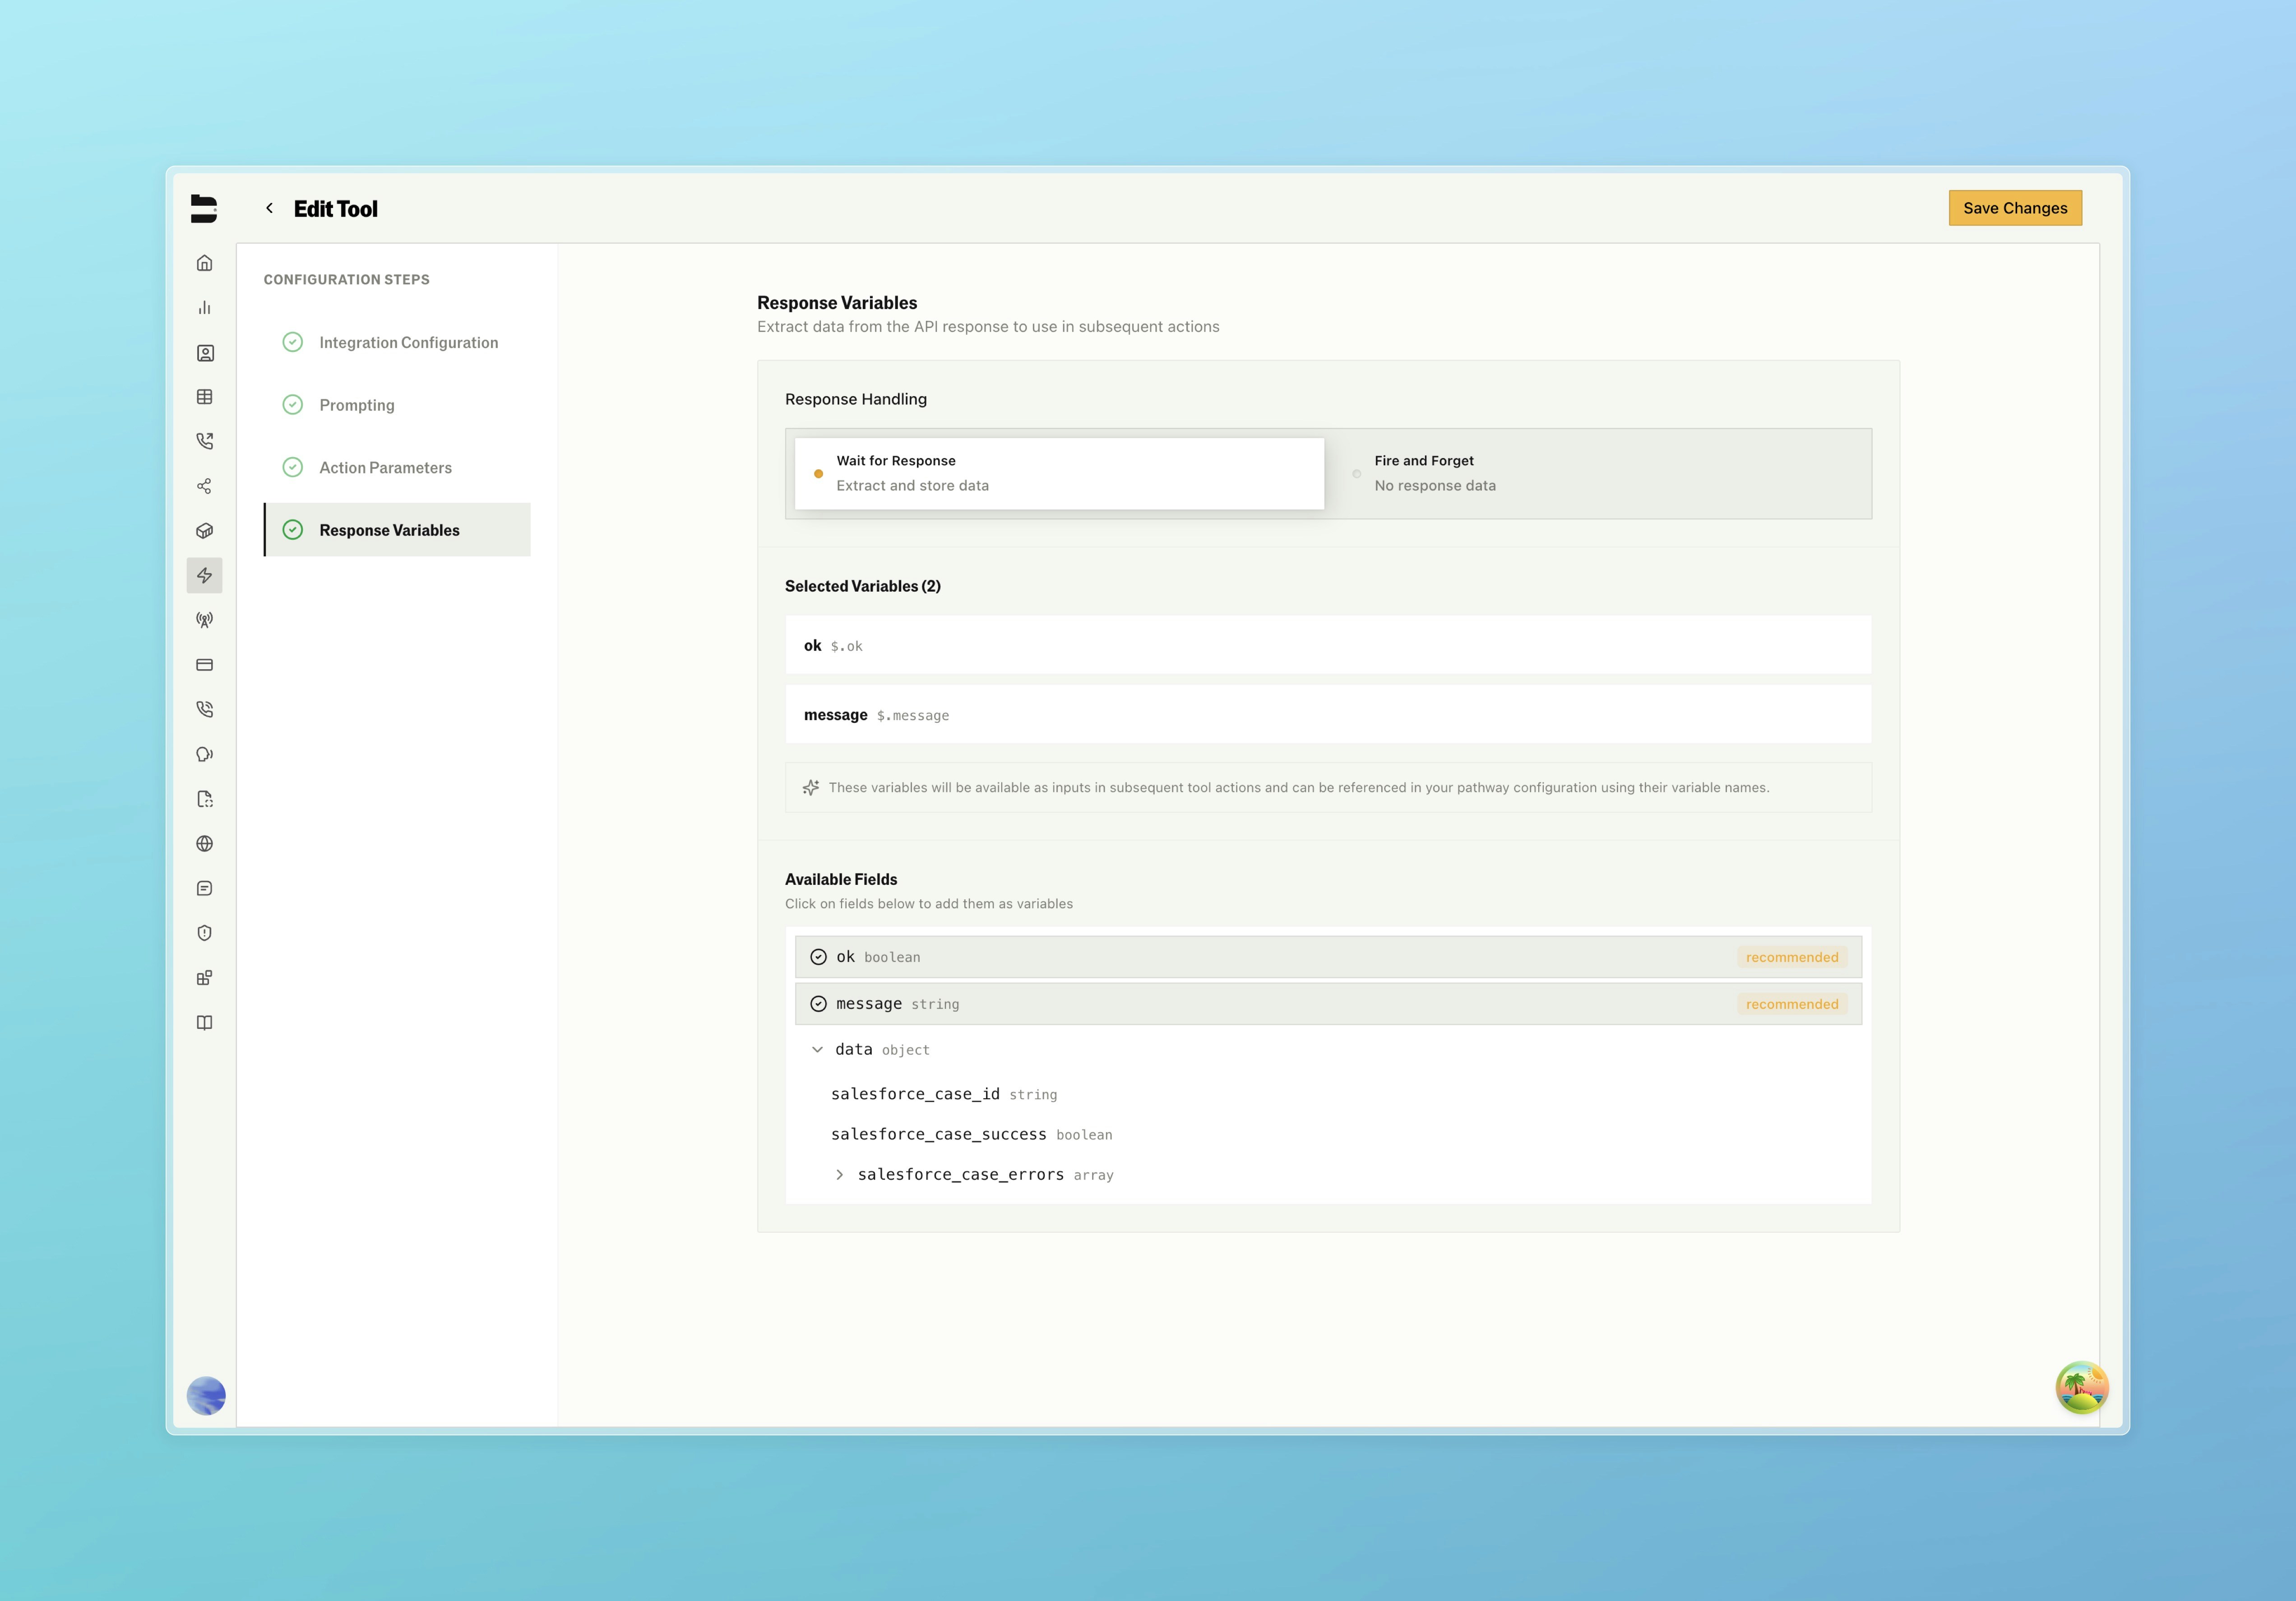The height and width of the screenshot is (1601, 2296).
Task: Click the globe sidebar icon
Action: pyautogui.click(x=204, y=843)
